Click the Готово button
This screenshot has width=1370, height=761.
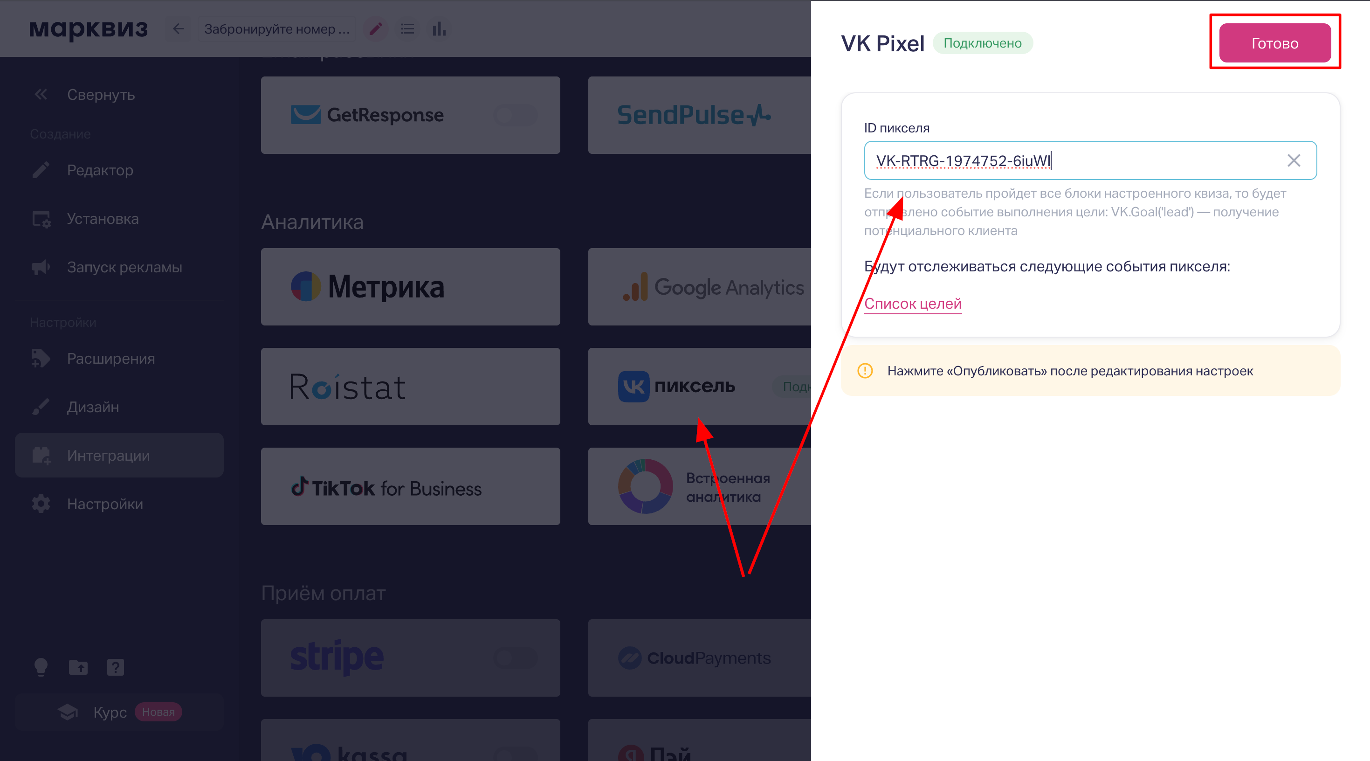pos(1275,43)
